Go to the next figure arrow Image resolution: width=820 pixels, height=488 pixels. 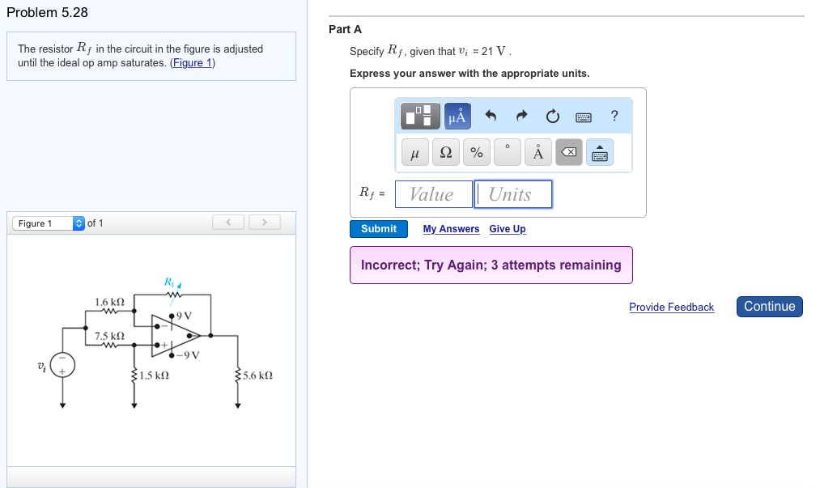[x=264, y=222]
